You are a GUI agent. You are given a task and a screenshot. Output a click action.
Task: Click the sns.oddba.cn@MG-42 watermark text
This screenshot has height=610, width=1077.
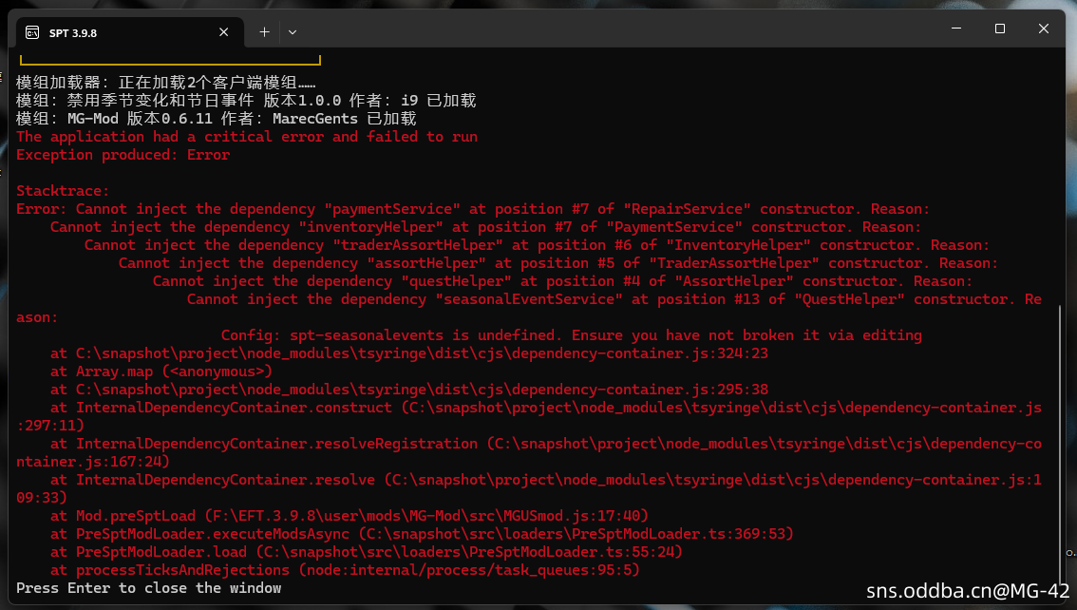coord(968,591)
